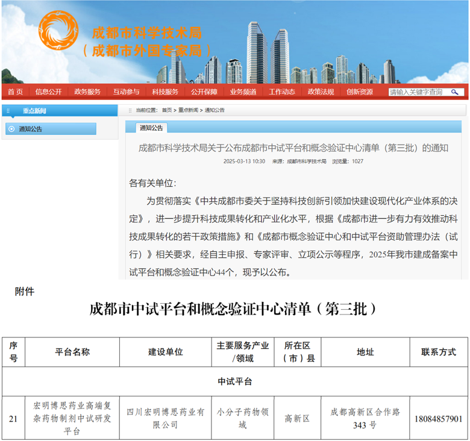Select the 通知公告 content tab
This screenshot has width=470, height=441.
151,128
